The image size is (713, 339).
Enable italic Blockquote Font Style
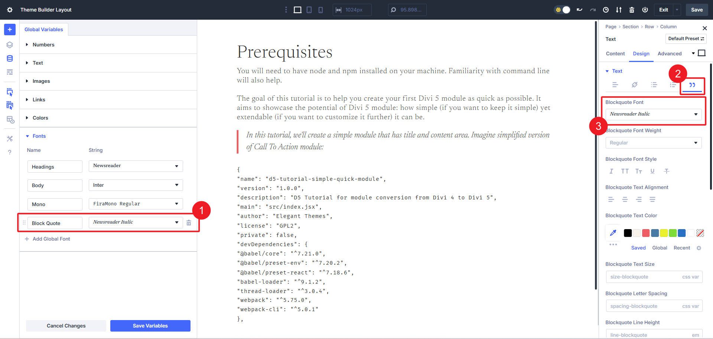tap(611, 171)
